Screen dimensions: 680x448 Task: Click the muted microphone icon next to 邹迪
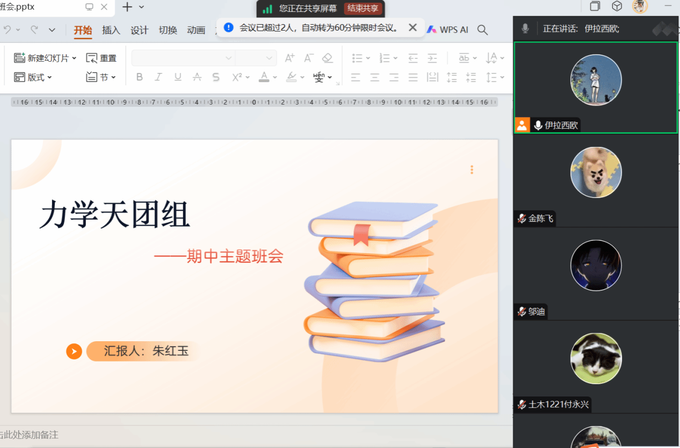point(522,311)
